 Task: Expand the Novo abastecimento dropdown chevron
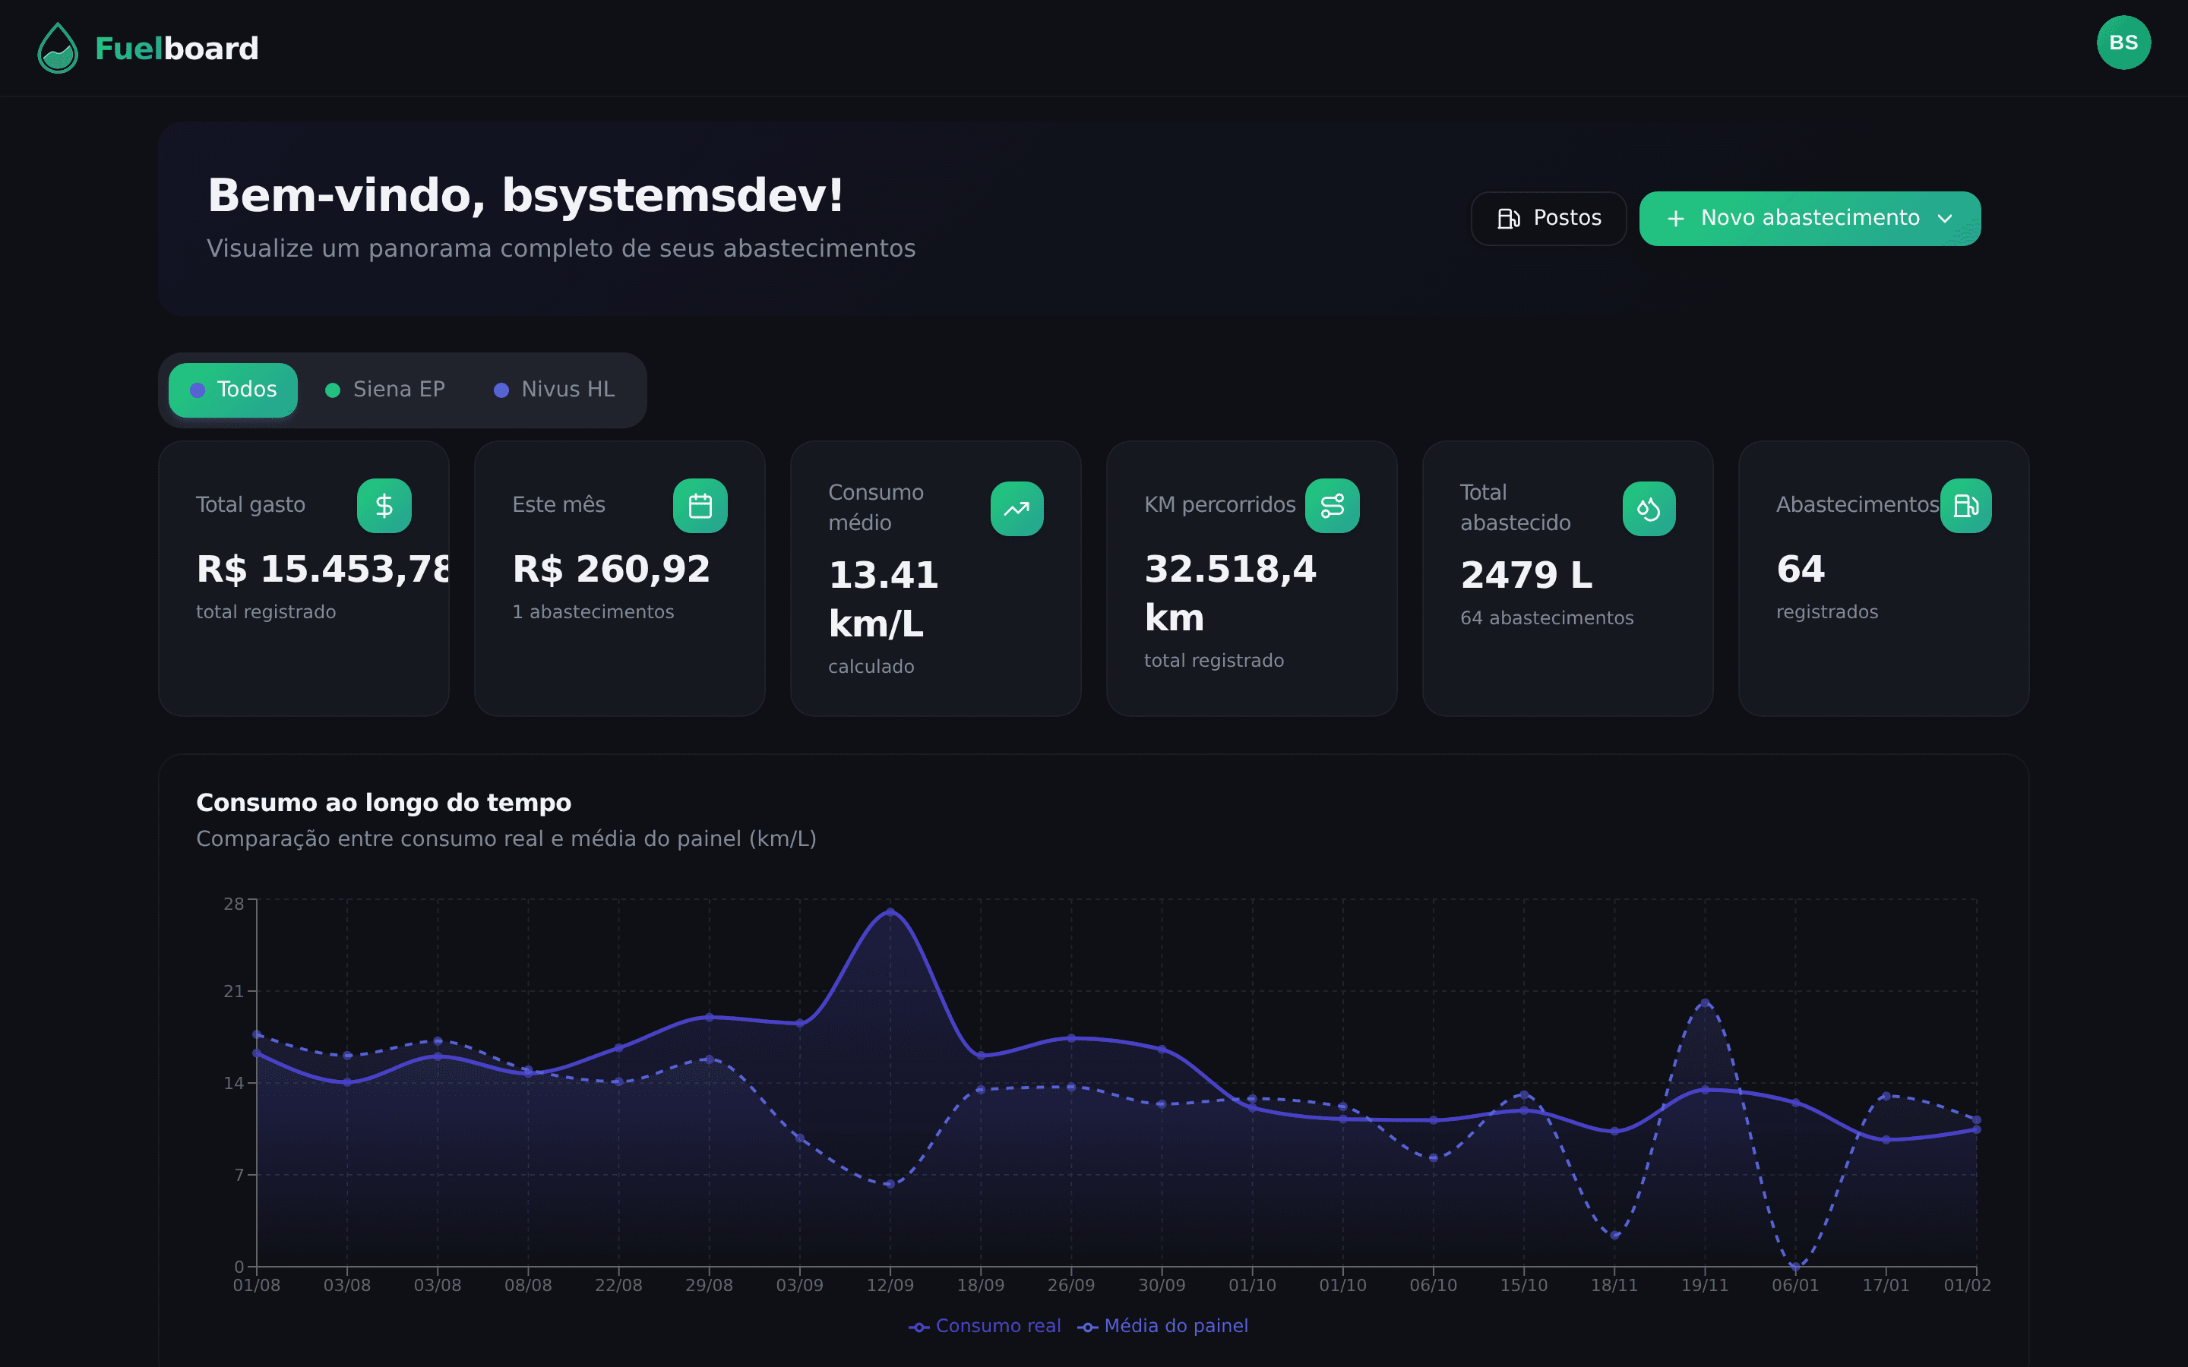[x=1946, y=219]
